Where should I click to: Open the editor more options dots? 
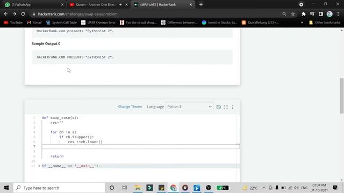point(233,107)
